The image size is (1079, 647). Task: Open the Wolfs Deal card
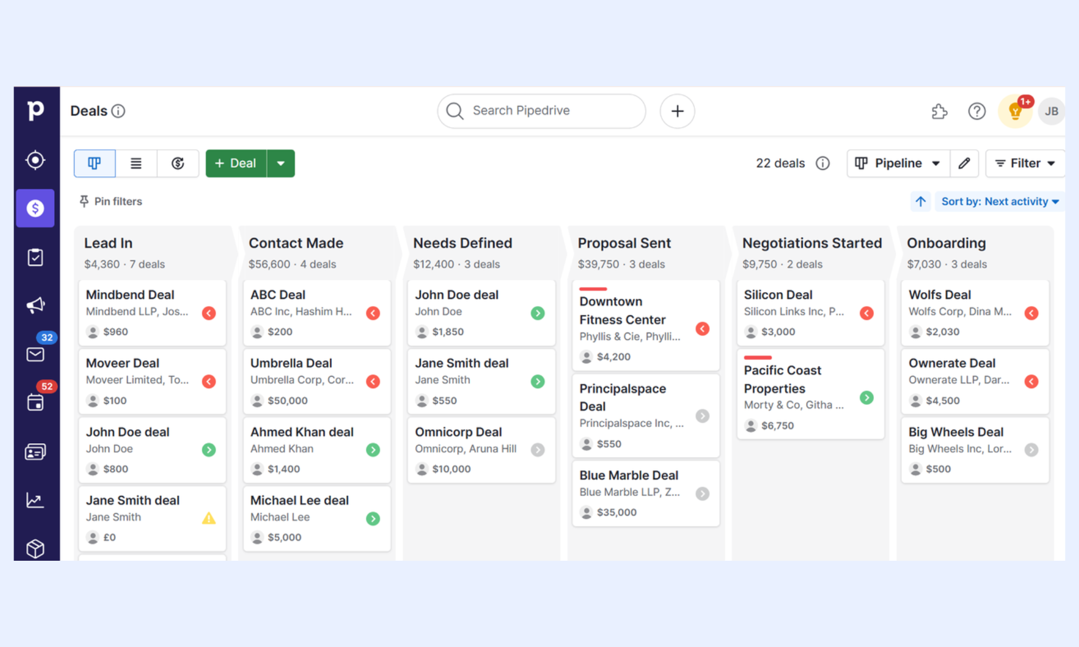click(975, 313)
